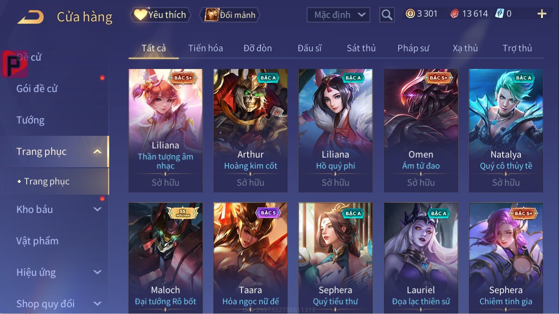Go to Tướng in sidebar
The height and width of the screenshot is (314, 559).
(31, 120)
